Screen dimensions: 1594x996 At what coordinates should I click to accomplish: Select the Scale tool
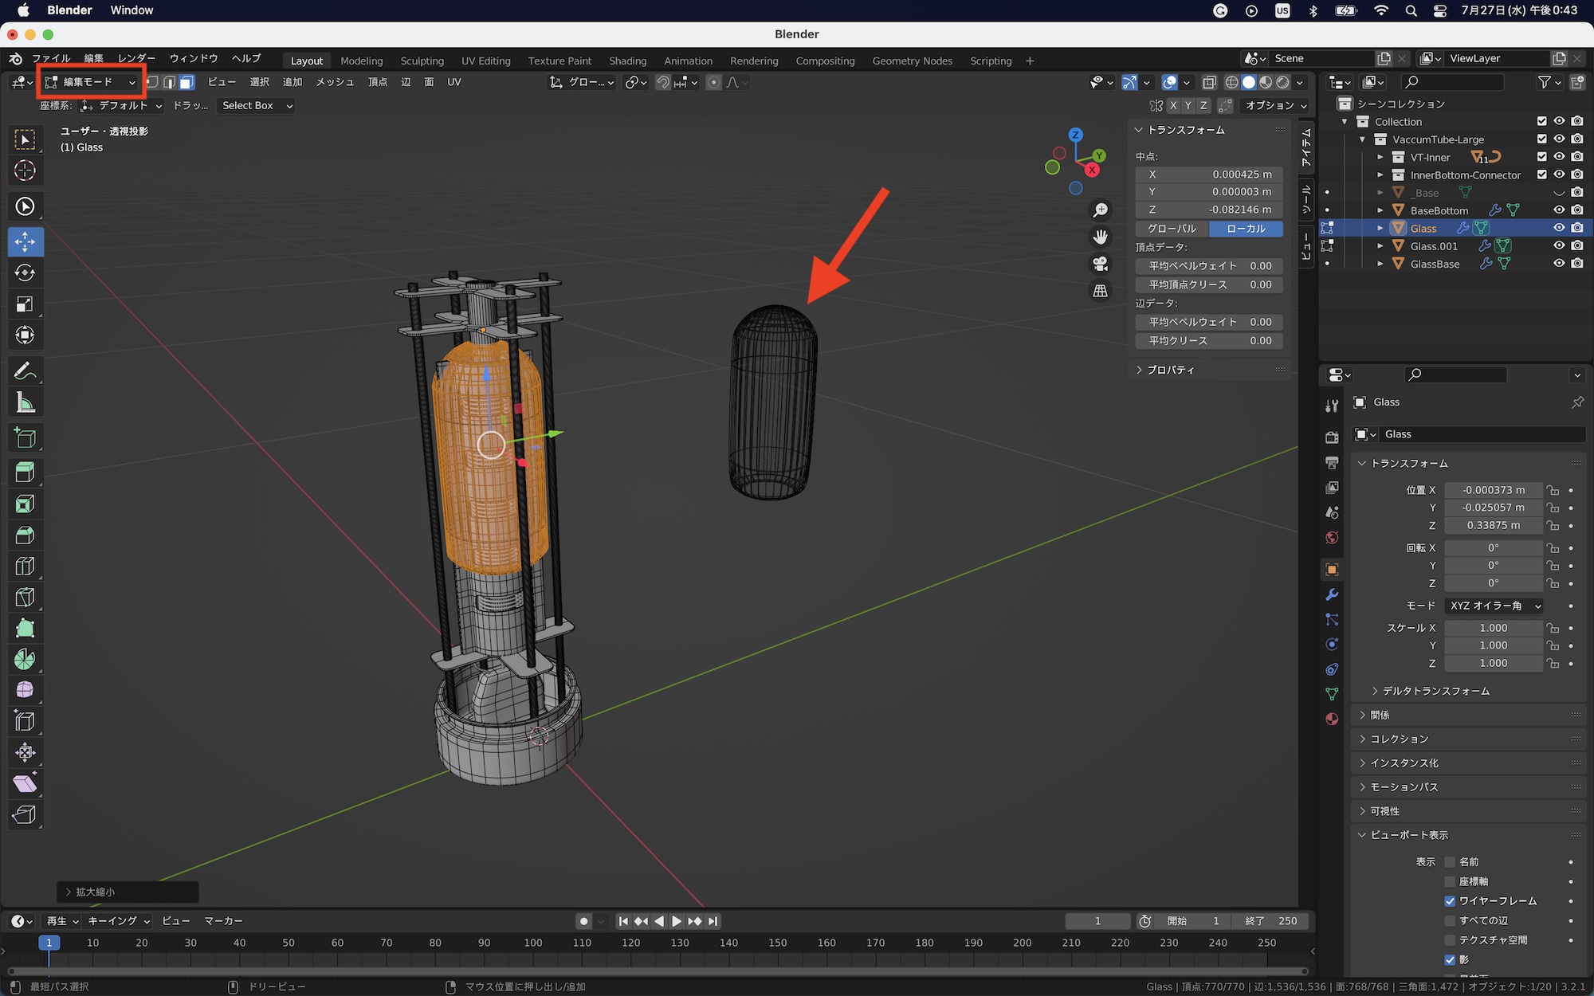click(x=25, y=304)
